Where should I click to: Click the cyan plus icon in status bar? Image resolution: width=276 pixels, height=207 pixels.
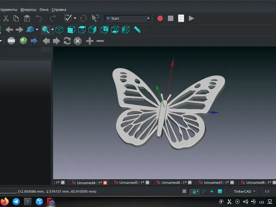[212, 191]
